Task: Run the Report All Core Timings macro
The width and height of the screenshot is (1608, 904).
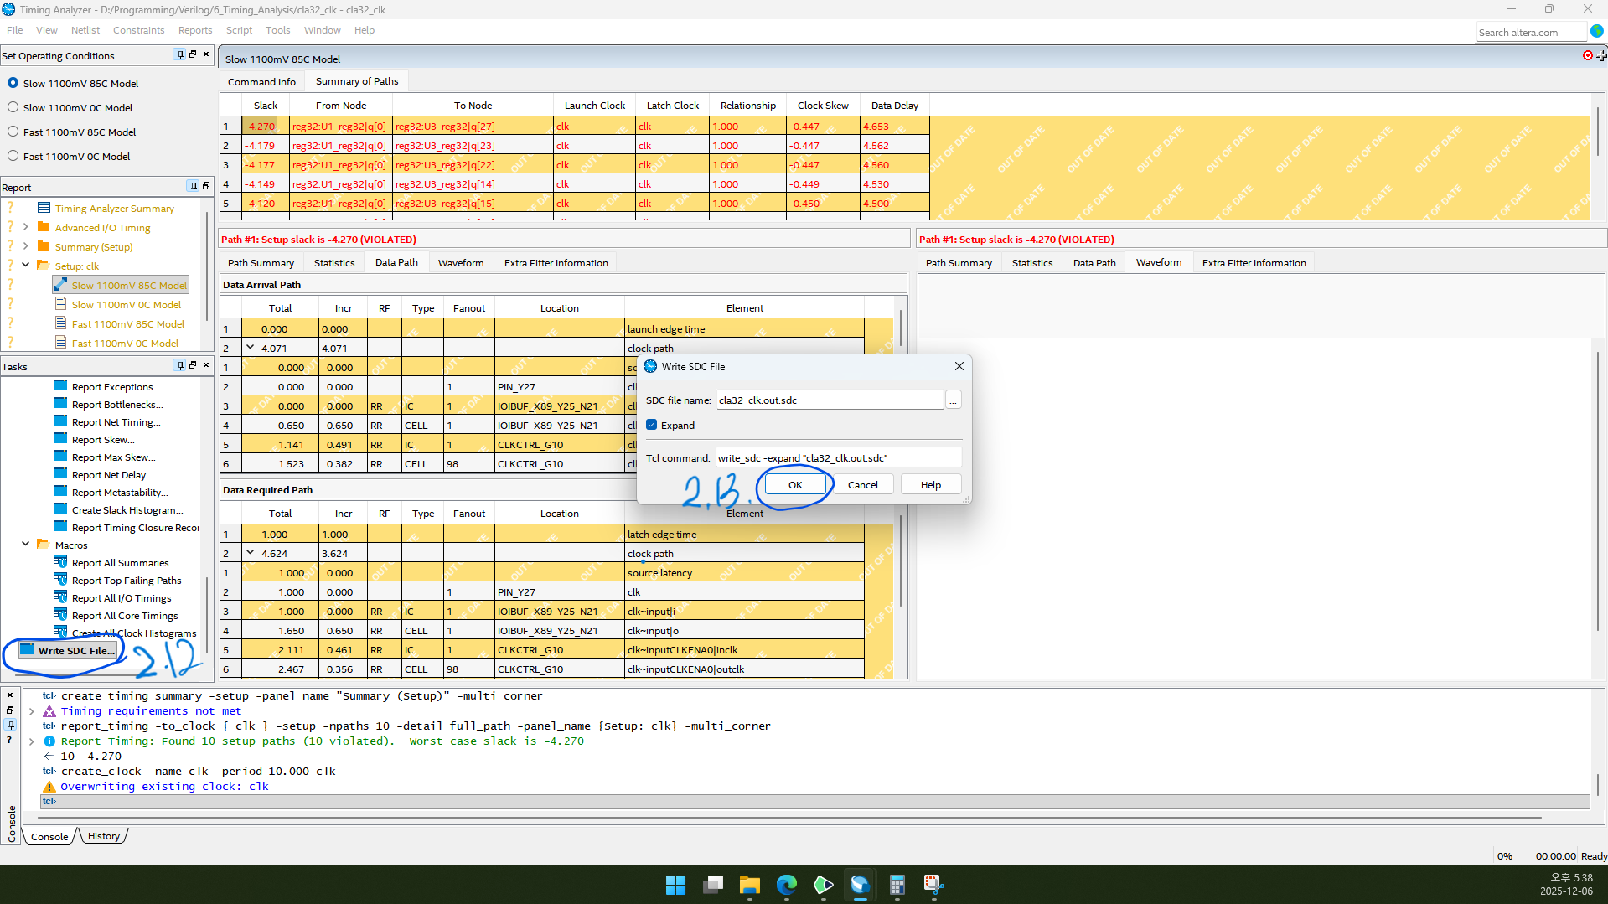Action: [124, 615]
